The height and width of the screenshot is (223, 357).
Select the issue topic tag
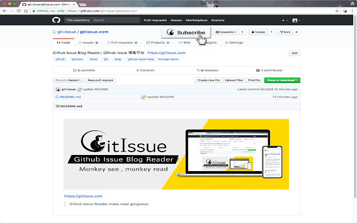tap(93, 59)
